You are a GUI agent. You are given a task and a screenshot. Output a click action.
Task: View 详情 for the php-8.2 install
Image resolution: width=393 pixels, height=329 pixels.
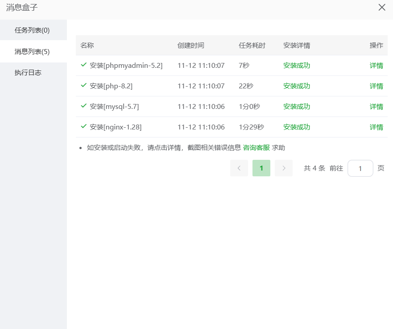point(376,86)
